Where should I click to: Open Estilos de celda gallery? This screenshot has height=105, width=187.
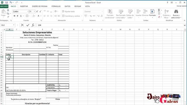130,14
